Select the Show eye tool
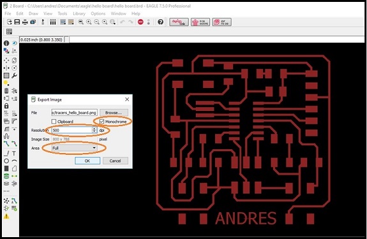Viewport: 367px width, 239px height. 14,43
